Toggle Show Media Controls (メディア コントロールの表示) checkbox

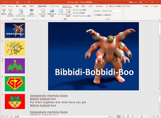point(74,16)
